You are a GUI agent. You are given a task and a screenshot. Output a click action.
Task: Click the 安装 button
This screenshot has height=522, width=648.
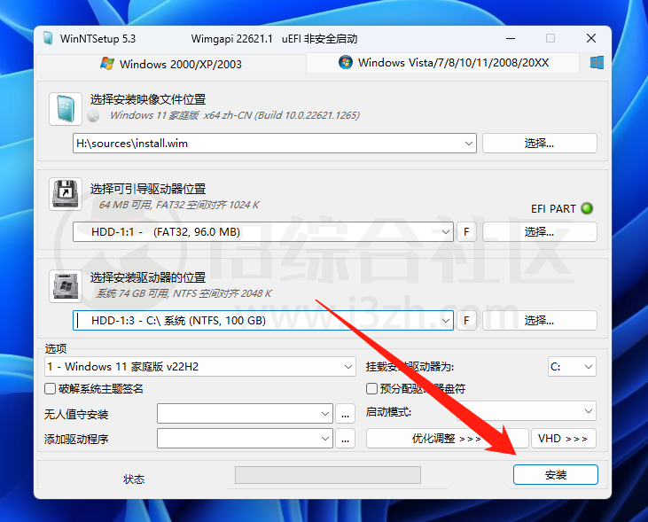556,474
